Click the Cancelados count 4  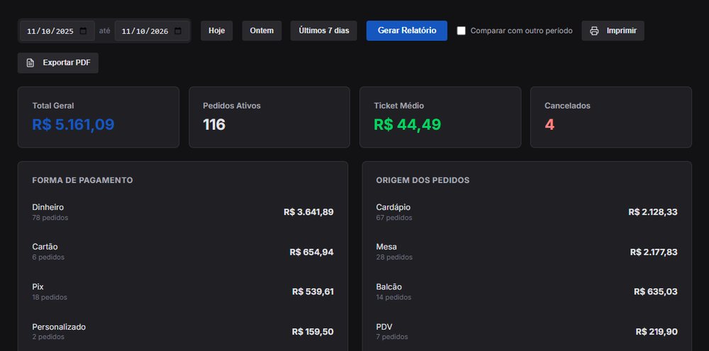[x=549, y=124]
